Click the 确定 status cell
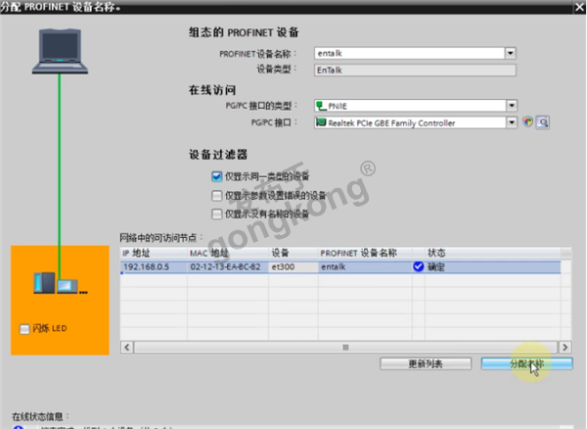Screen dimensions: 587x429 (493, 266)
